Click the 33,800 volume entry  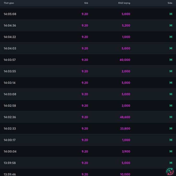coord(125,128)
